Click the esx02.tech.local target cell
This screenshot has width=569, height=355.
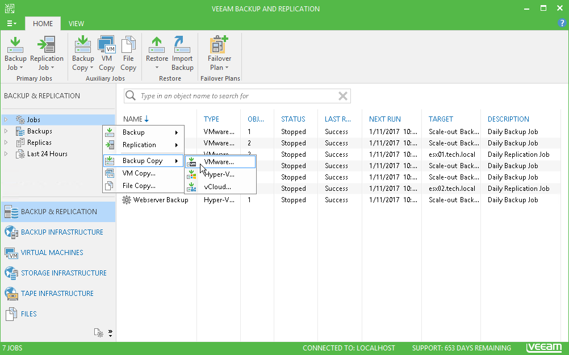[x=452, y=189]
